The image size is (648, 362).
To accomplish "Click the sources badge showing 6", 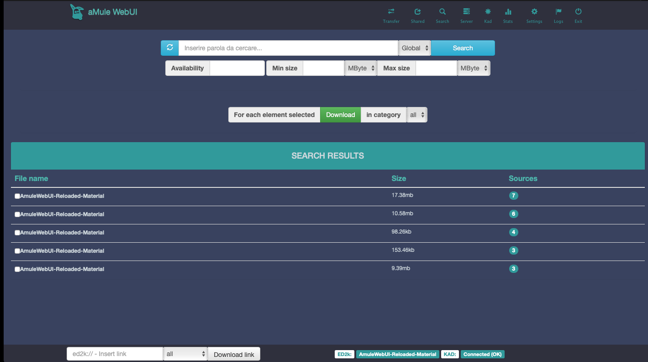I will click(x=513, y=214).
